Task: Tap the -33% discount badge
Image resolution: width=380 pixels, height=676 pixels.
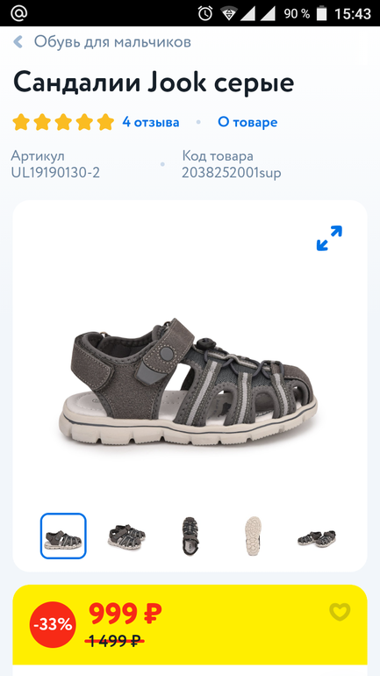Action: (53, 625)
